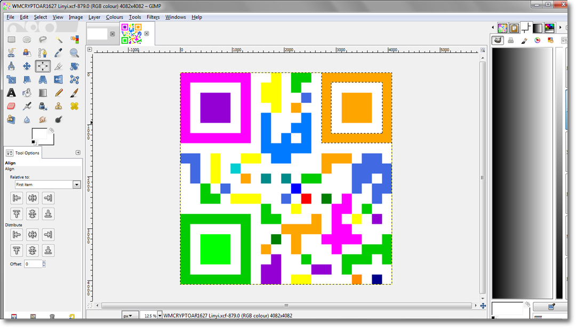Toggle zoom image when window size changes
Viewport: 576px width, 328px height.
(483, 50)
